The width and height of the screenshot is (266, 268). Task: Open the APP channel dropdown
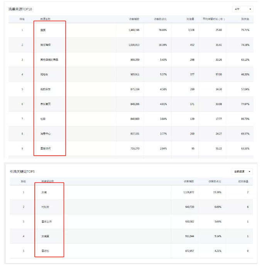[x=242, y=9]
